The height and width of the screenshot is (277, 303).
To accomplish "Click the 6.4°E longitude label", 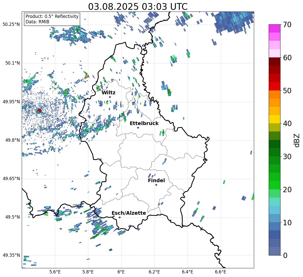I will coord(187,272).
